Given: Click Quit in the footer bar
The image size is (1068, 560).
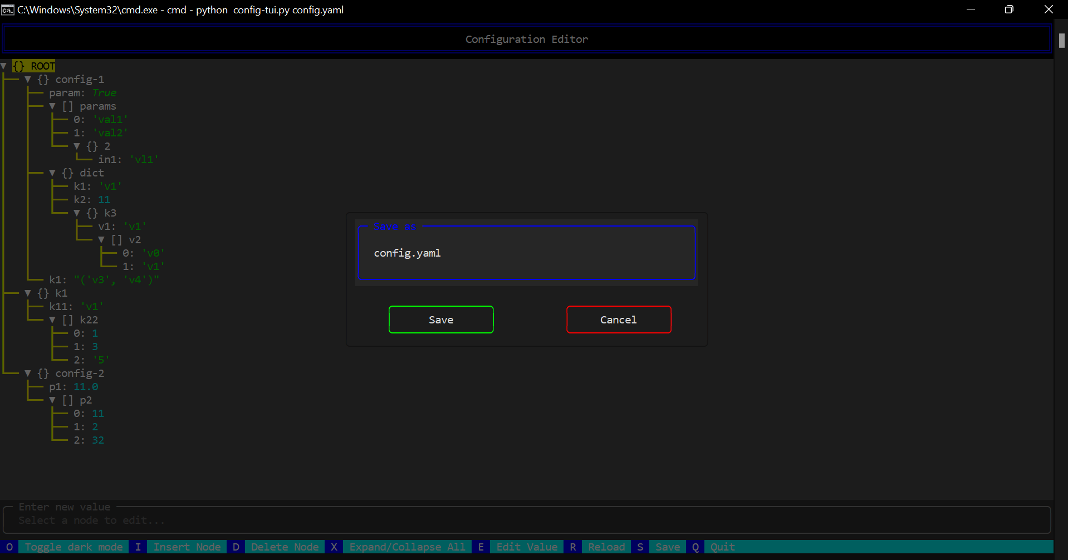Looking at the screenshot, I should coord(723,547).
